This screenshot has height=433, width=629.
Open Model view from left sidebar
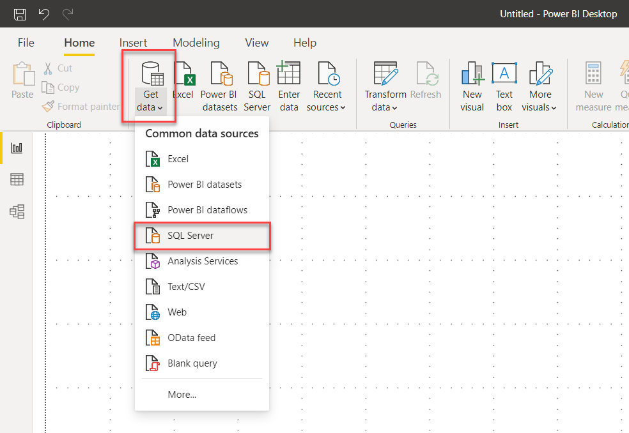[17, 211]
